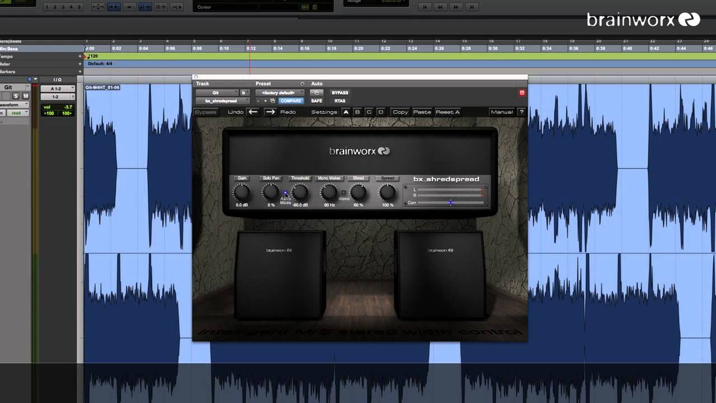Click the Undo left-arrow in the plugin
This screenshot has width=716, height=403.
coord(253,112)
